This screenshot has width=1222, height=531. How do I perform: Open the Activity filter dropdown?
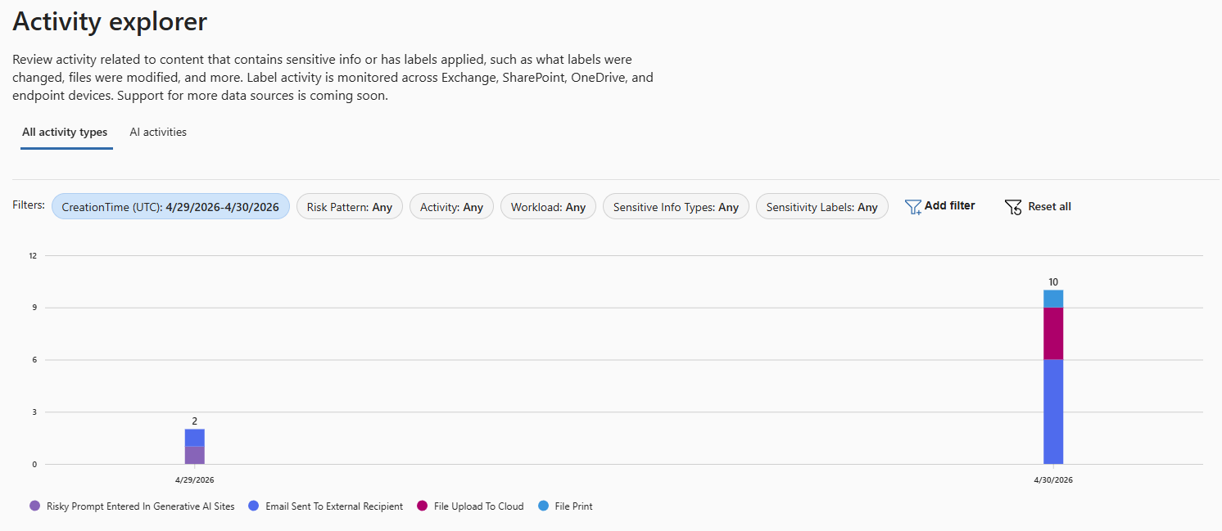451,207
